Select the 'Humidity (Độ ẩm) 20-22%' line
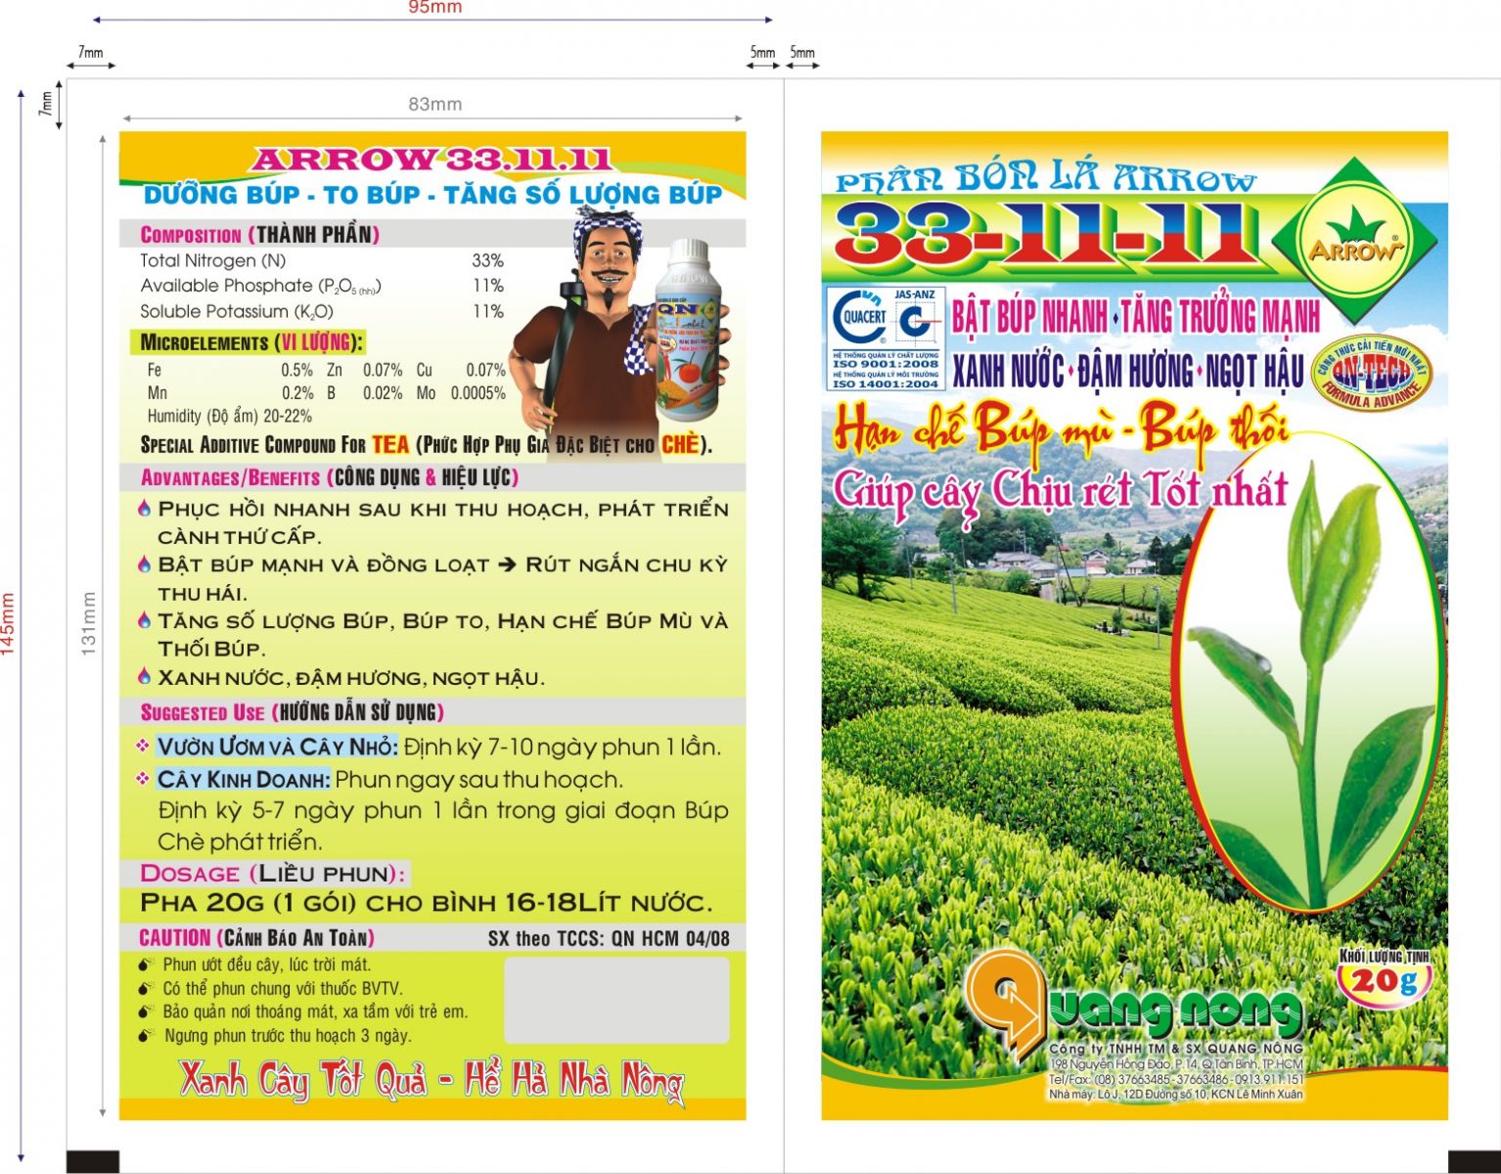The width and height of the screenshot is (1501, 1174). pyautogui.click(x=230, y=416)
